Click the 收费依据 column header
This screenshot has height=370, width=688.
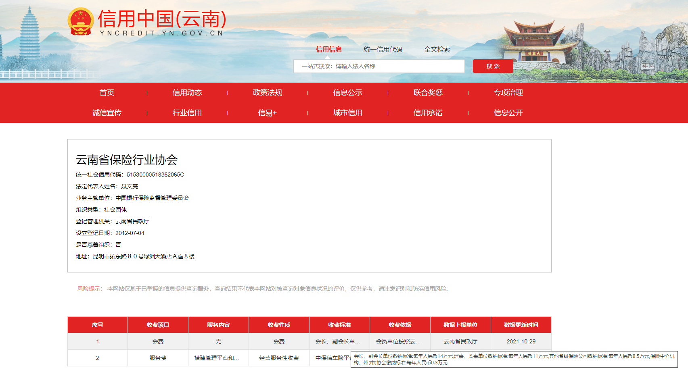[x=400, y=325]
